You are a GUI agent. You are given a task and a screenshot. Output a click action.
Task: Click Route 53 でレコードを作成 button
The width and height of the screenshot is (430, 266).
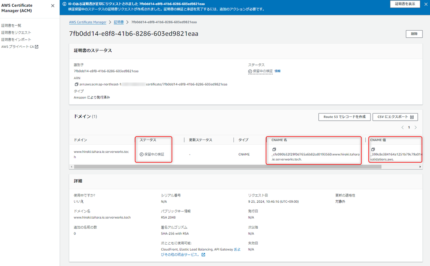(x=344, y=117)
